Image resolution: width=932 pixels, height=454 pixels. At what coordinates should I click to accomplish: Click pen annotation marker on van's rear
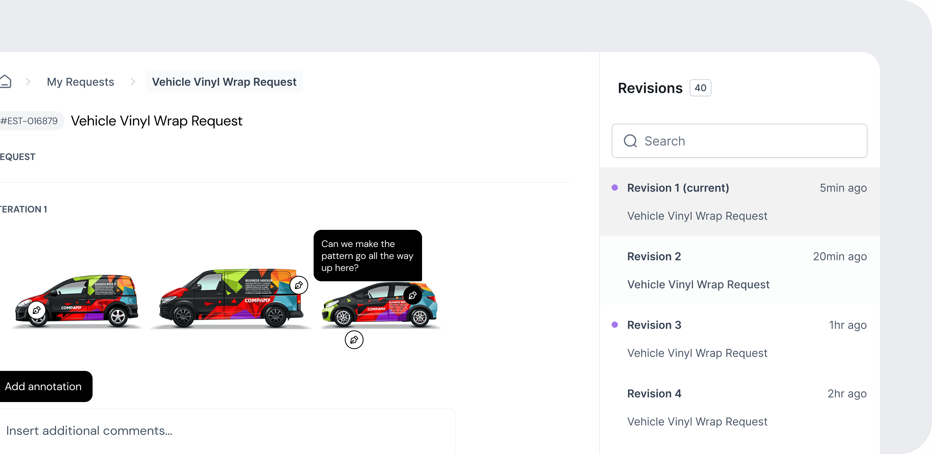point(299,285)
